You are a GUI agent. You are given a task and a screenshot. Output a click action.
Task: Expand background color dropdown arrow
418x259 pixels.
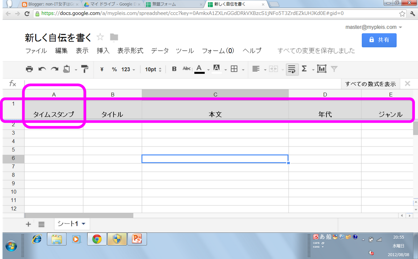coord(226,70)
